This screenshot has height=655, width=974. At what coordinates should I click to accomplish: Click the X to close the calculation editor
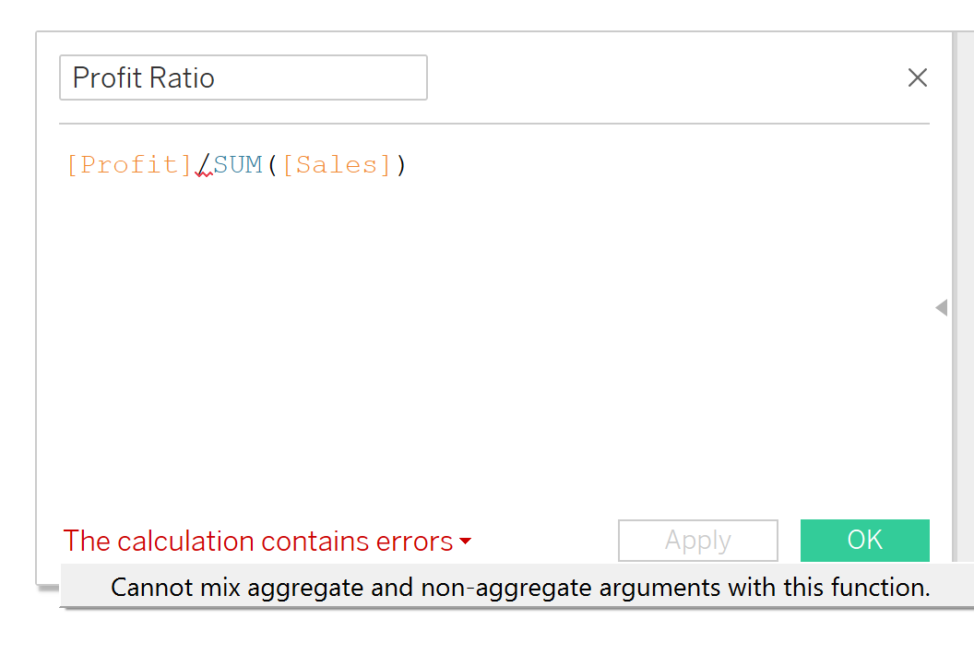918,77
